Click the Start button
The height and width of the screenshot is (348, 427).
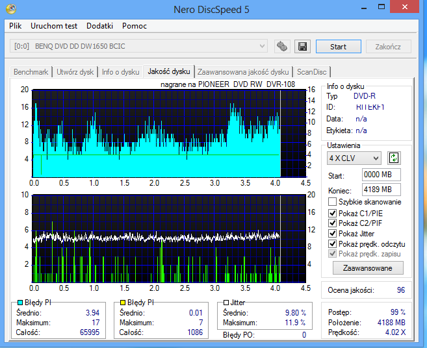click(x=339, y=47)
